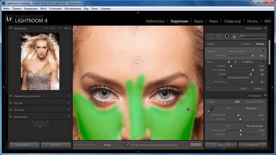Expand Параметры пресетов panel
This screenshot has height=155, width=276.
point(11,96)
